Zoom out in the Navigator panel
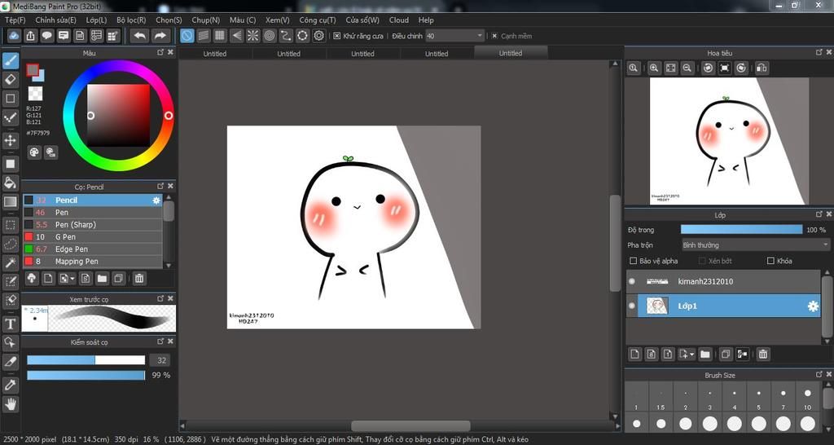 point(687,68)
